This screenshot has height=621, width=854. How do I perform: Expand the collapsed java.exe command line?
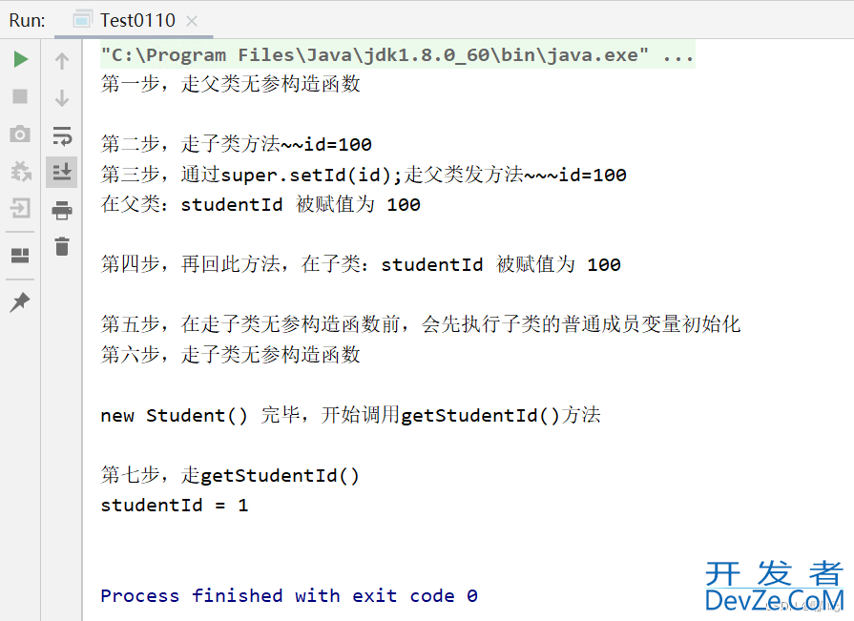point(678,55)
